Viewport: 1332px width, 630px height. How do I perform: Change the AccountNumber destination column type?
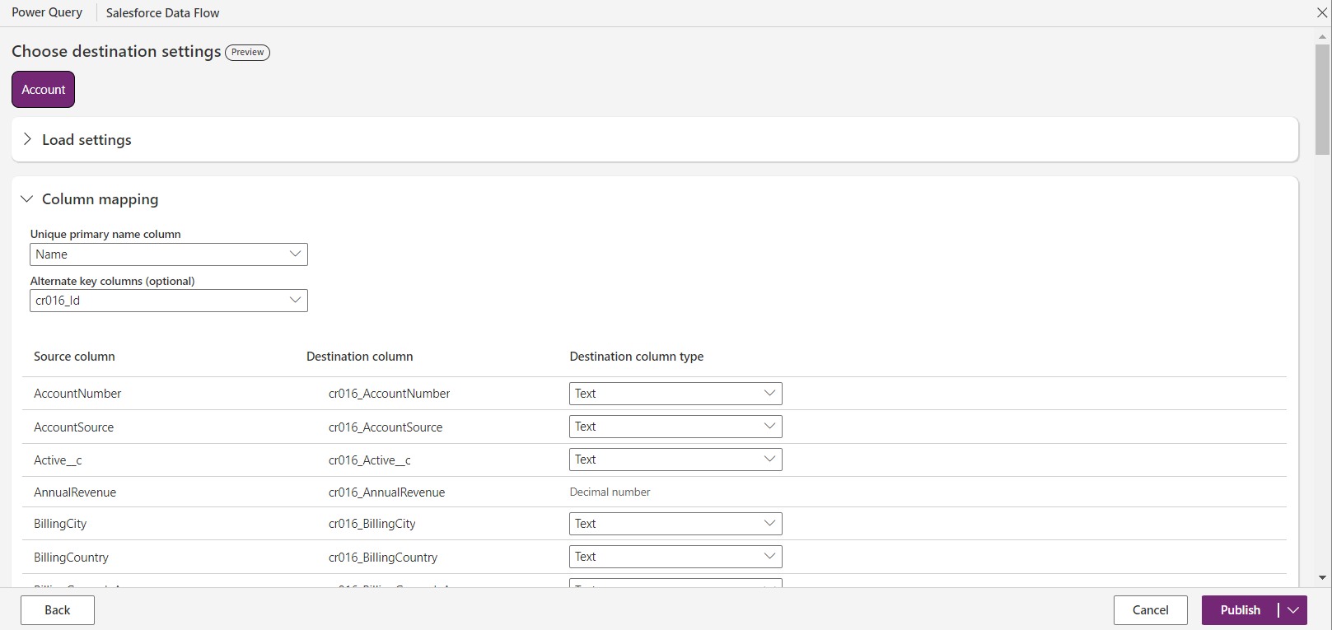pos(675,394)
